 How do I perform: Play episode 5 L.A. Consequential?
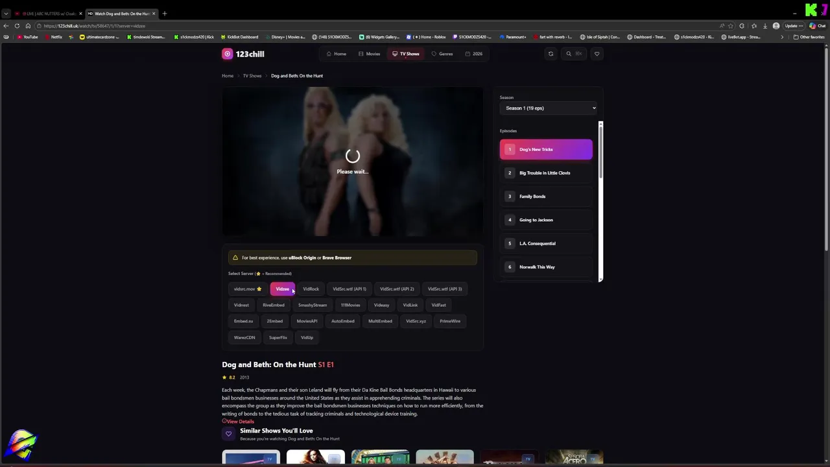point(546,243)
